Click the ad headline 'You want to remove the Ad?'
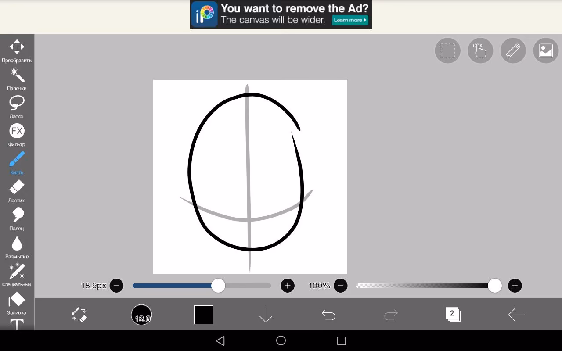 point(294,8)
